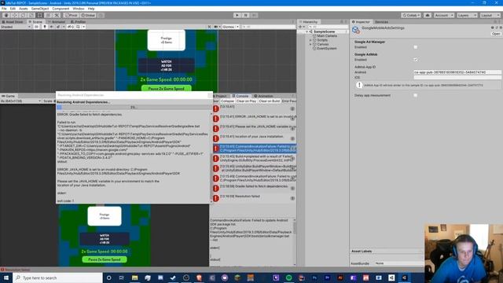Viewport: 503px width, 283px height.
Task: Switch to the Project tab
Action: pos(220,96)
